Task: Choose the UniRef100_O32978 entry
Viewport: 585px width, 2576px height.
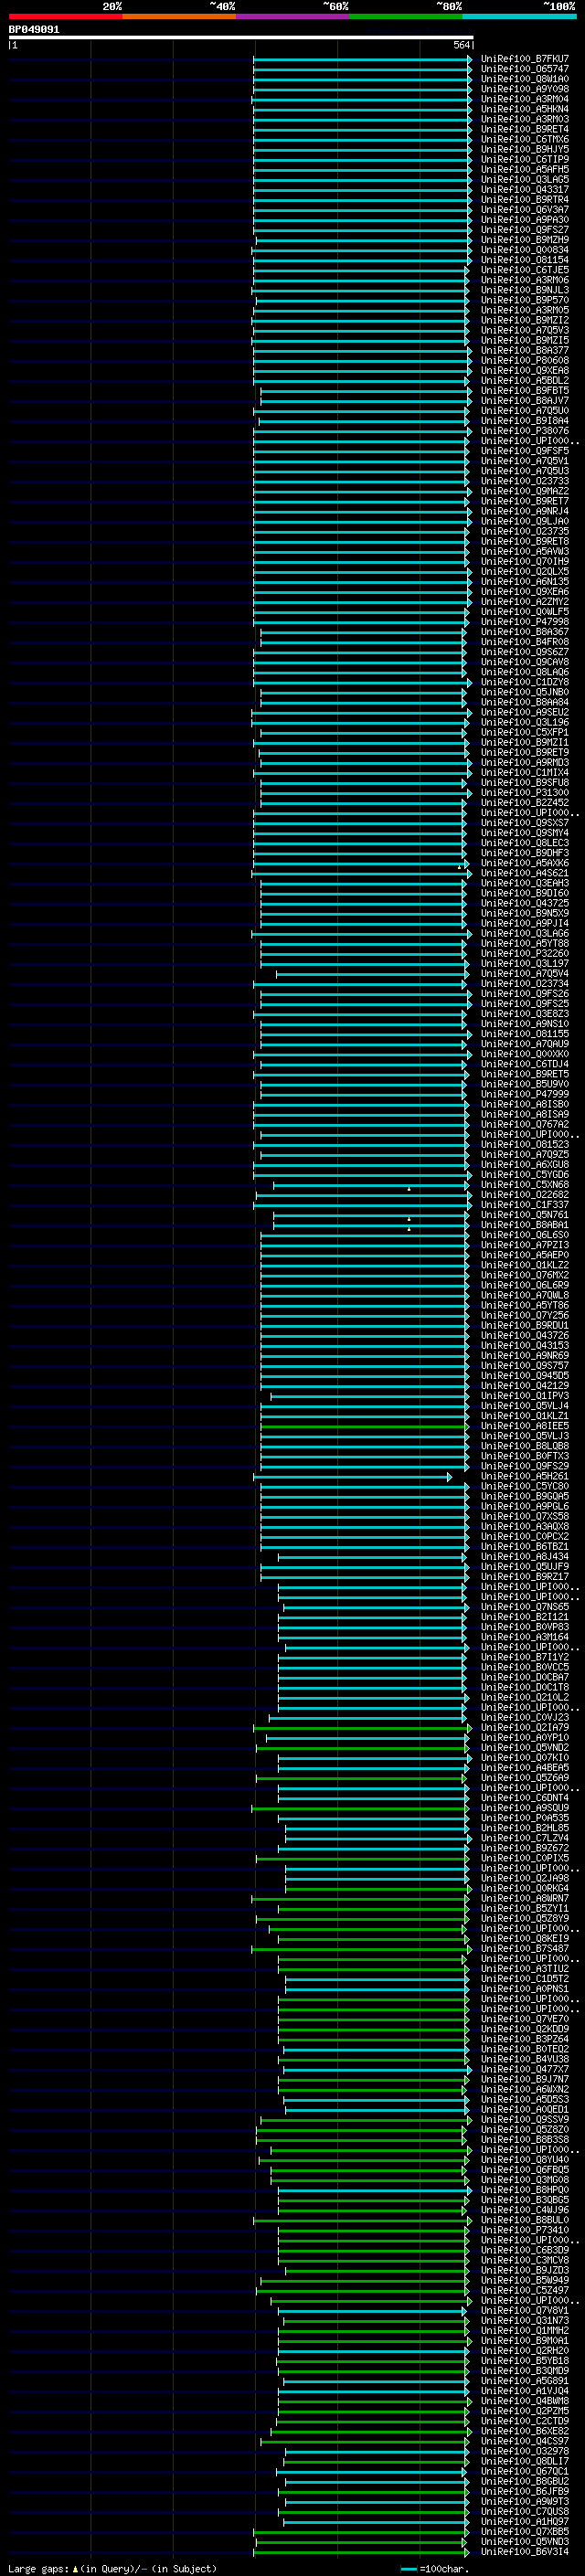Action: (524, 2451)
